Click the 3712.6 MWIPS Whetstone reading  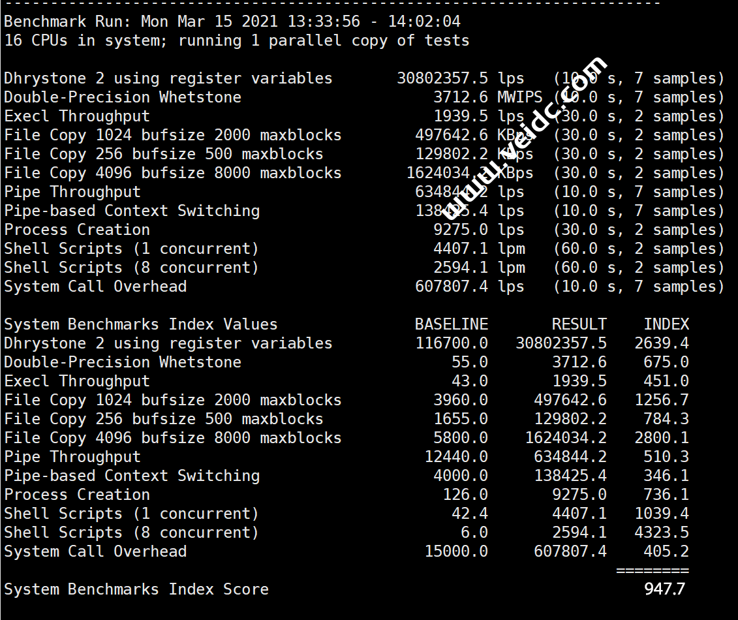click(x=487, y=97)
